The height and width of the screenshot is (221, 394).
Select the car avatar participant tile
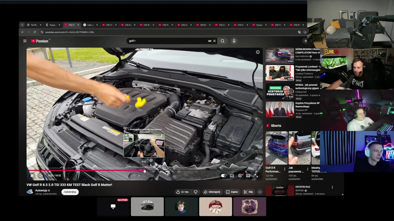147,207
